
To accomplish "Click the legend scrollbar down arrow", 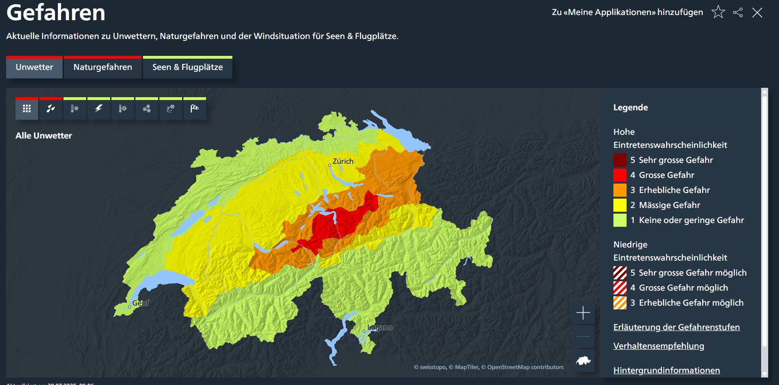I will coord(764,374).
